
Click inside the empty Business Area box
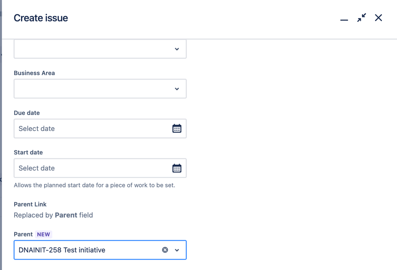click(100, 89)
